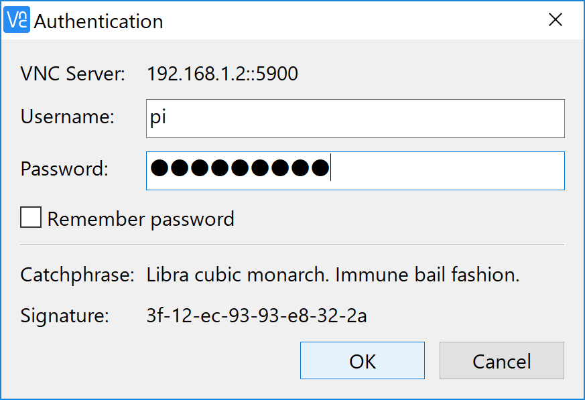This screenshot has height=400, width=585.
Task: Cancel the authentication dialog
Action: tap(501, 360)
